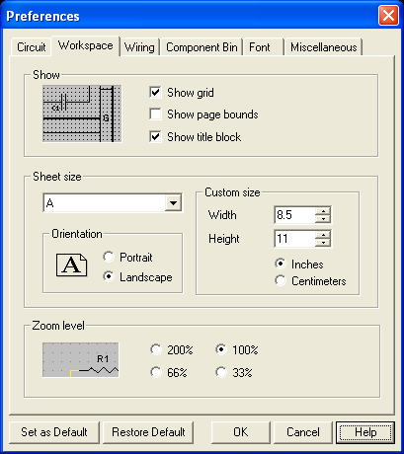Uncheck the Show grid checkbox
The height and width of the screenshot is (454, 404).
click(x=155, y=93)
